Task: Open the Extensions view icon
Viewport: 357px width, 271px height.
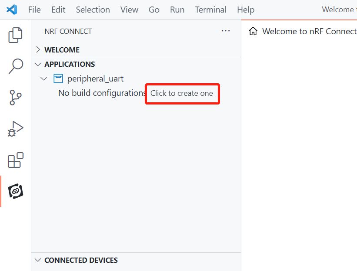Action: [x=16, y=160]
